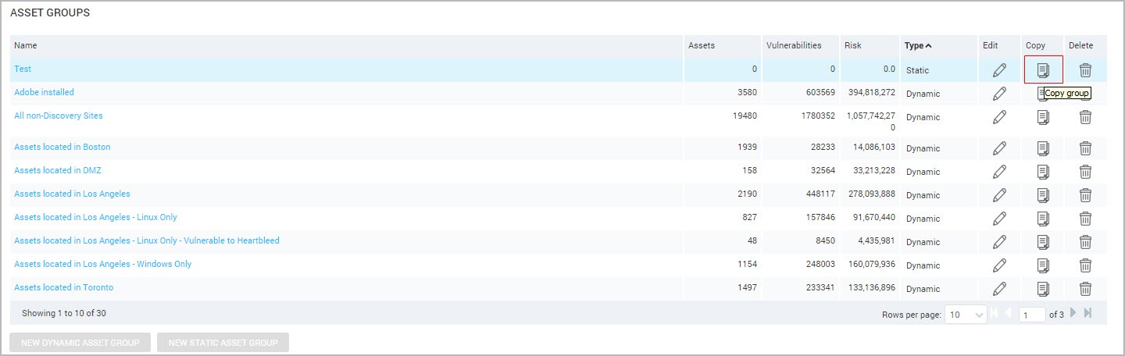Viewport: 1125px width, 356px height.
Task: Copy All non-Discovery Sites group
Action: point(1043,117)
